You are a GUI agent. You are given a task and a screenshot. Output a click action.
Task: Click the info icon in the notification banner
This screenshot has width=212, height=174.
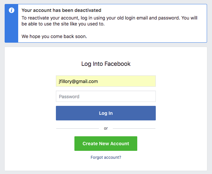[x=12, y=10]
